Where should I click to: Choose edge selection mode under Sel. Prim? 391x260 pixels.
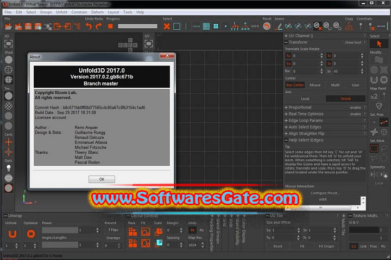point(384,122)
